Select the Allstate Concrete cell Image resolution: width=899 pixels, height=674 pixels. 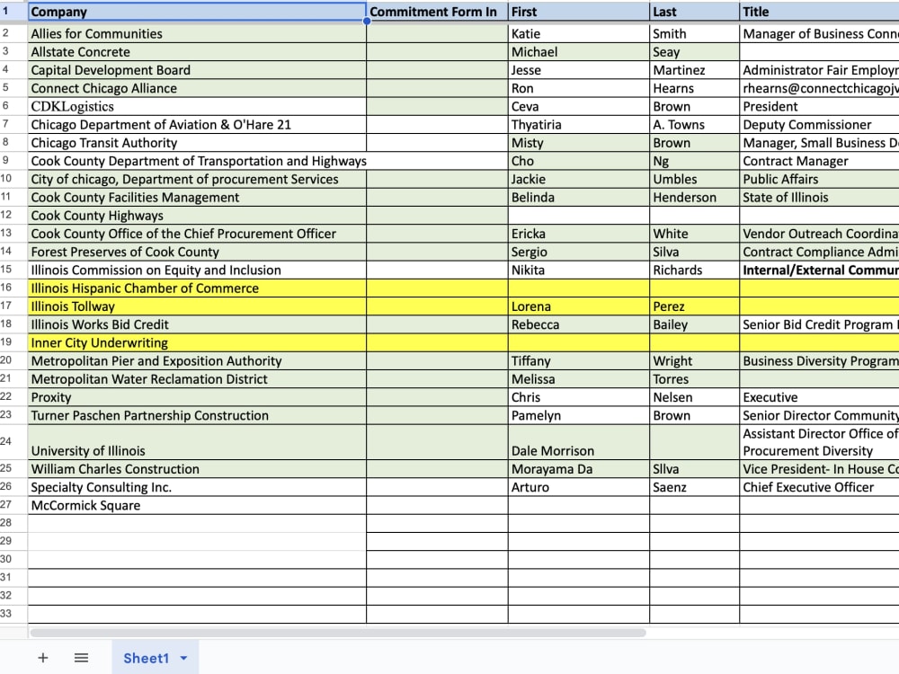[197, 51]
